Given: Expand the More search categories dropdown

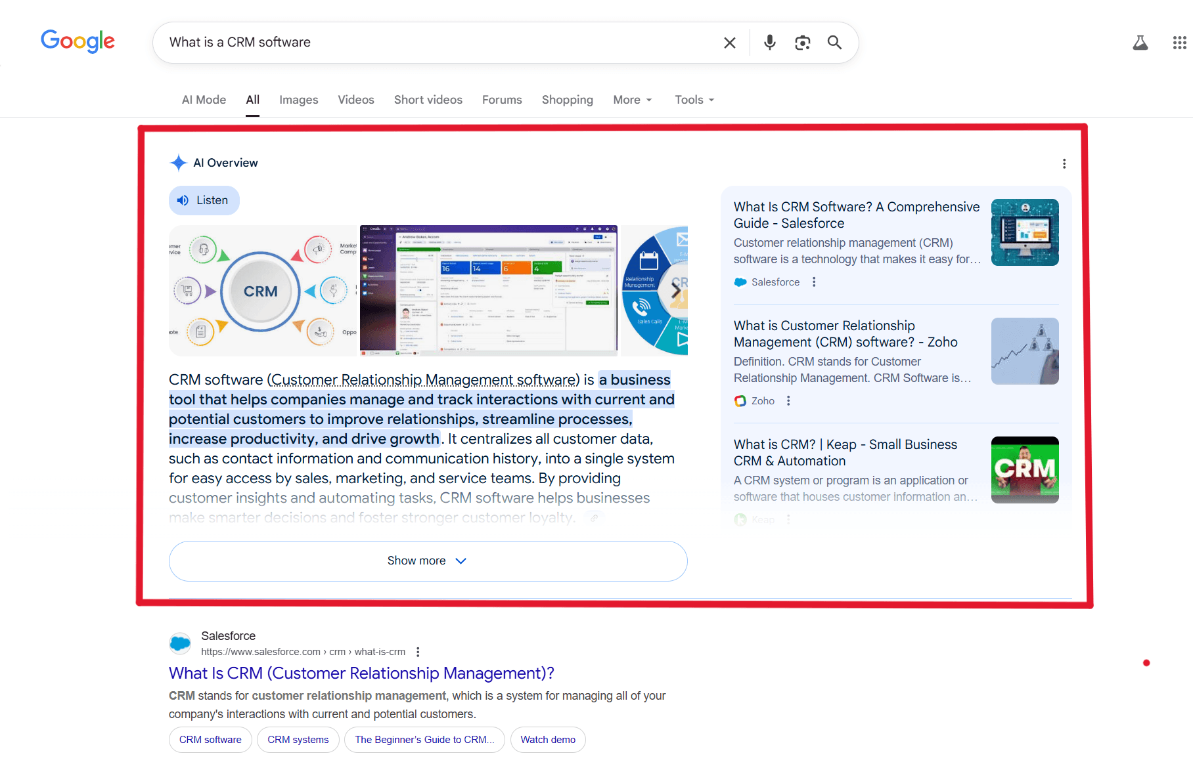Looking at the screenshot, I should 631,100.
